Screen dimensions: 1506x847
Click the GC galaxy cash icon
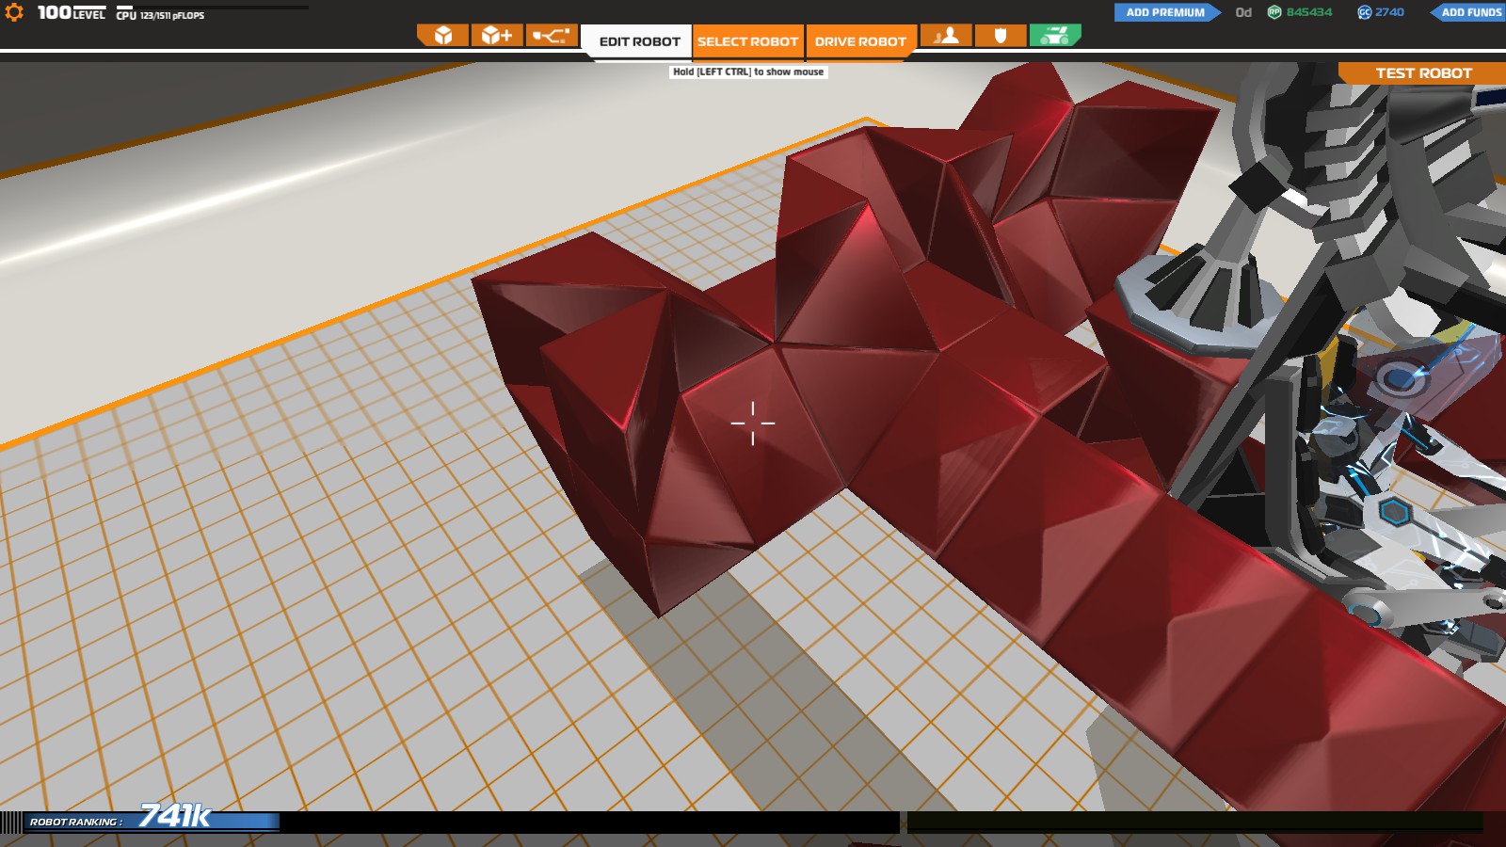tap(1365, 12)
